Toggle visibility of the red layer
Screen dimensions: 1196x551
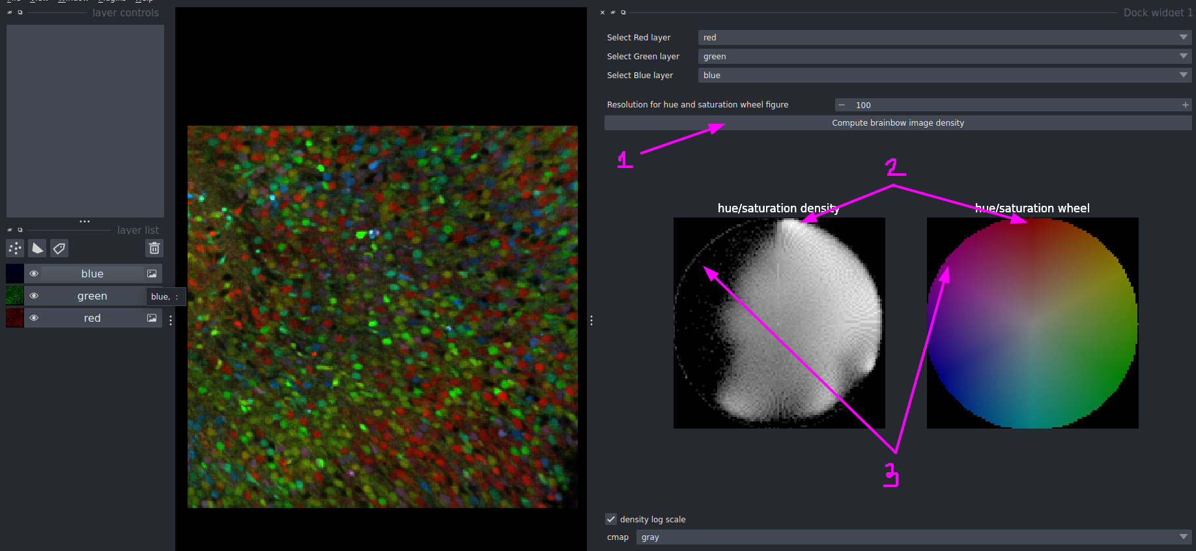[34, 318]
